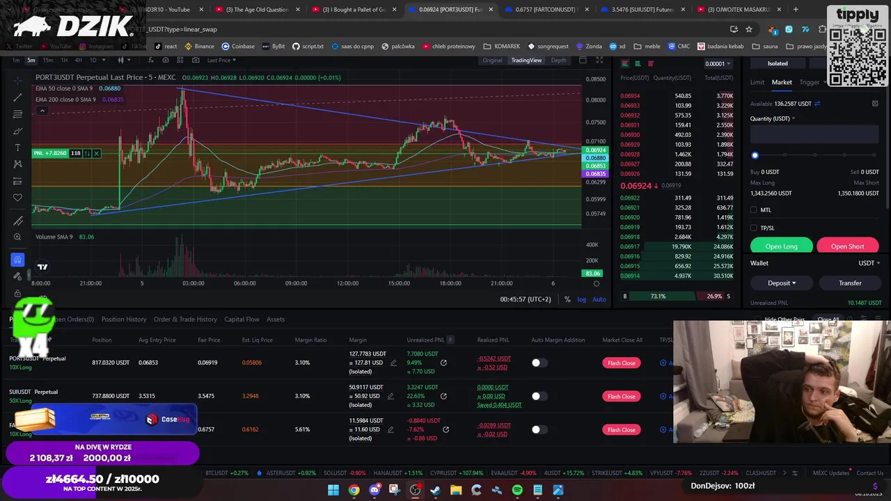Select the 15m timeframe
891x501 pixels.
click(48, 60)
